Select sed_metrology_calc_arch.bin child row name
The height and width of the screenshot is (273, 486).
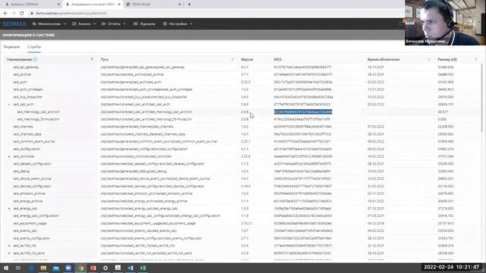tap(38, 111)
